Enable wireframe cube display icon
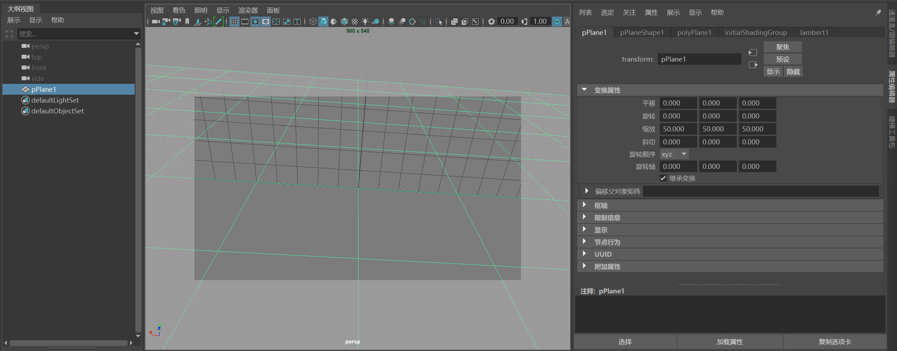Viewport: 897px width, 351px height. click(x=313, y=22)
